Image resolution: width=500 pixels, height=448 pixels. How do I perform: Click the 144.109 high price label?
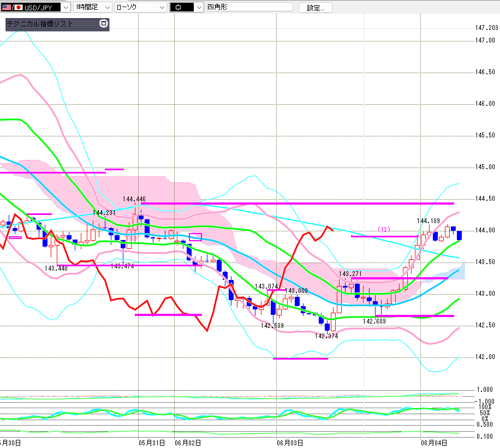coord(428,220)
